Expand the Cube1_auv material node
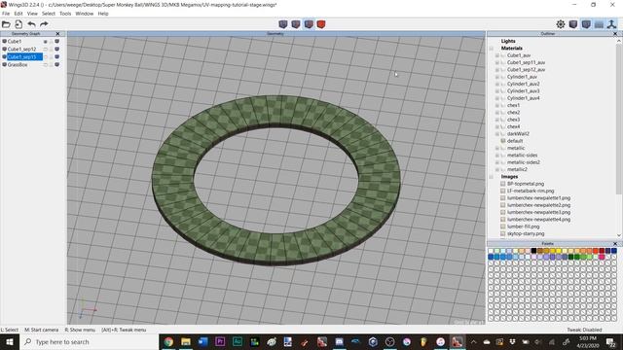The image size is (623, 350). pyautogui.click(x=497, y=55)
